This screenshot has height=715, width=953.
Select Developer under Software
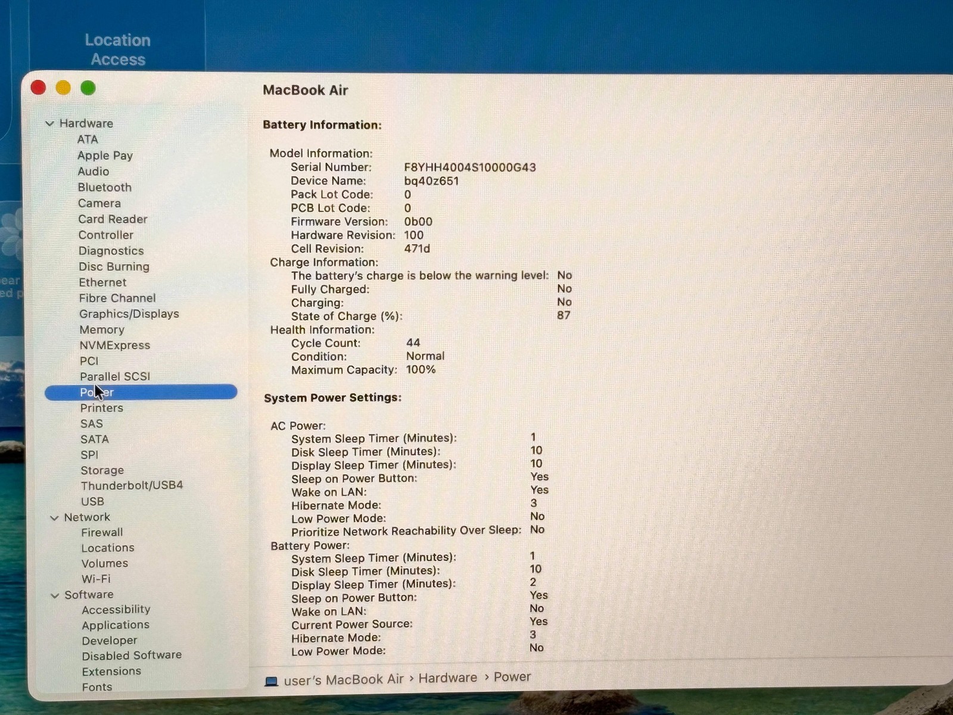(x=110, y=641)
